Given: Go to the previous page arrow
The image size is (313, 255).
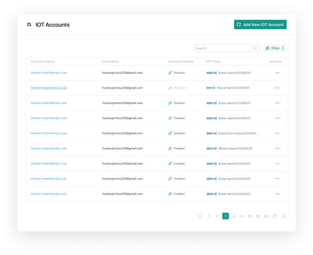Looking at the screenshot, I should point(200,216).
